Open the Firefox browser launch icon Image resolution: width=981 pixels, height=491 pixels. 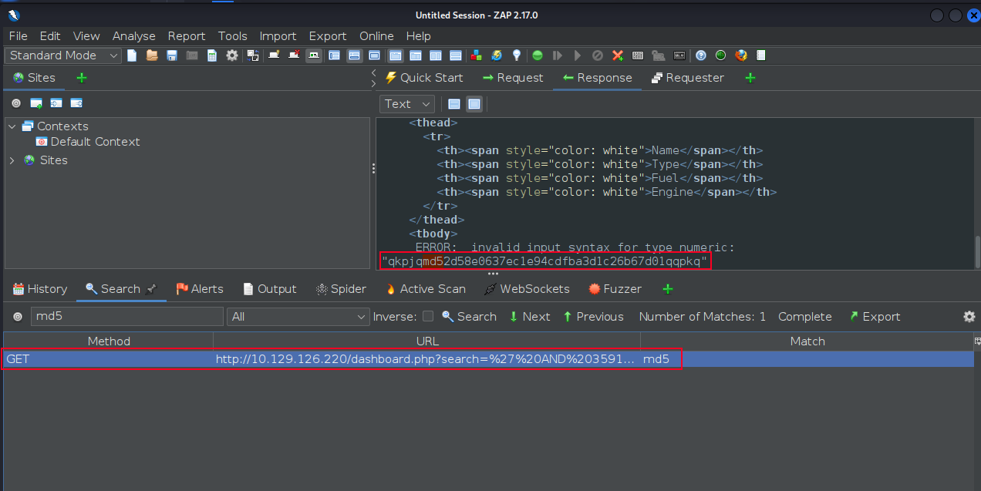coord(741,55)
